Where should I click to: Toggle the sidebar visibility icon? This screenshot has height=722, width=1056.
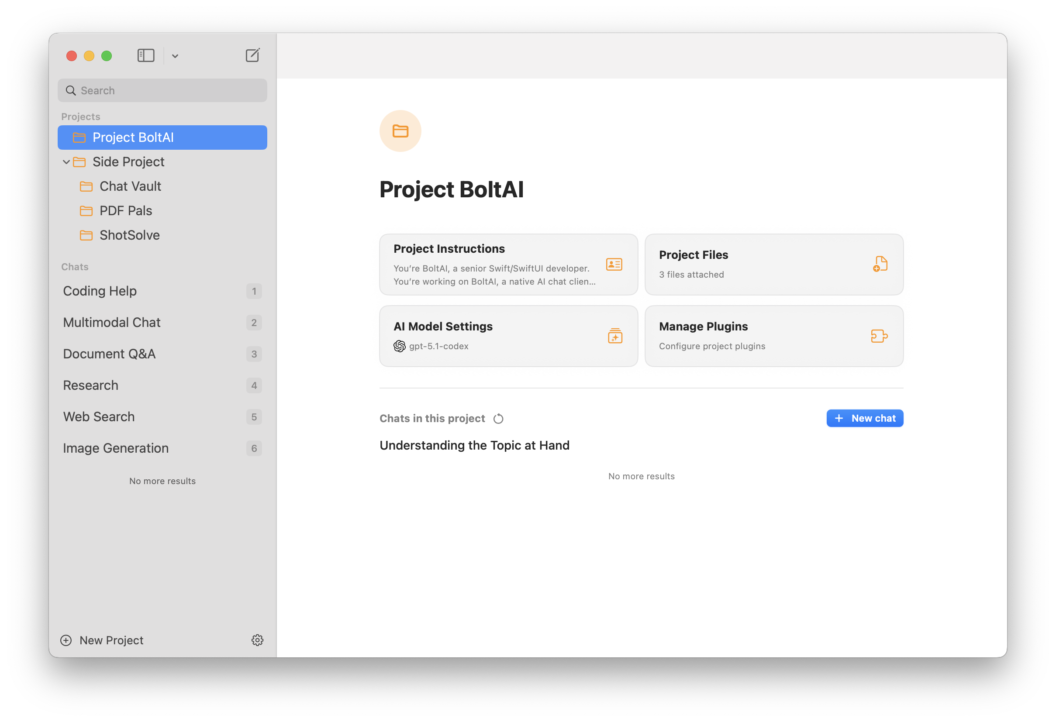pos(146,55)
